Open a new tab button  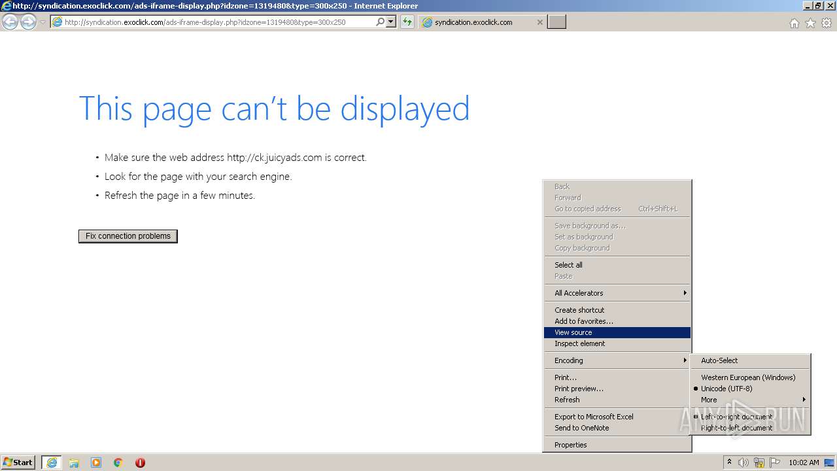[x=556, y=22]
